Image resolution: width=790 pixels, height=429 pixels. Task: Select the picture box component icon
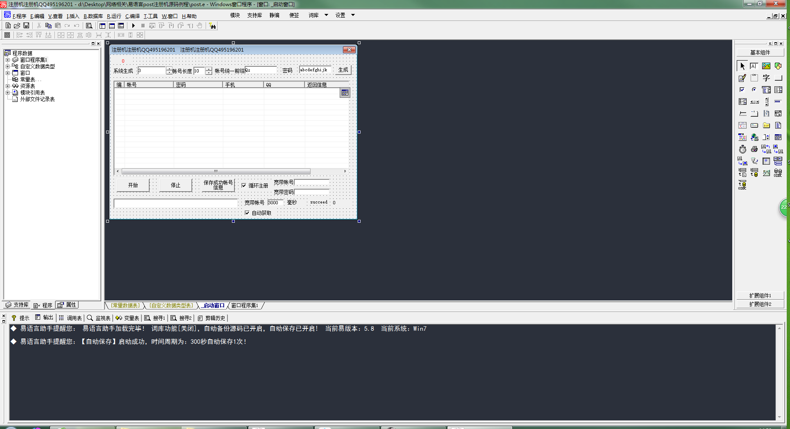coord(766,66)
